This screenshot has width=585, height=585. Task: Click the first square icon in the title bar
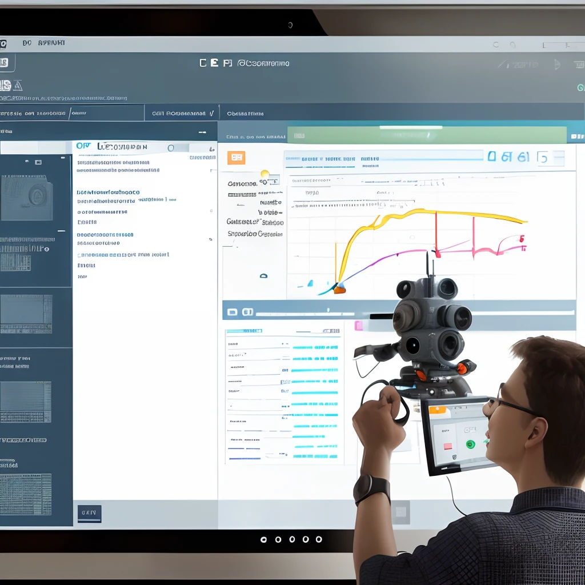pyautogui.click(x=203, y=63)
